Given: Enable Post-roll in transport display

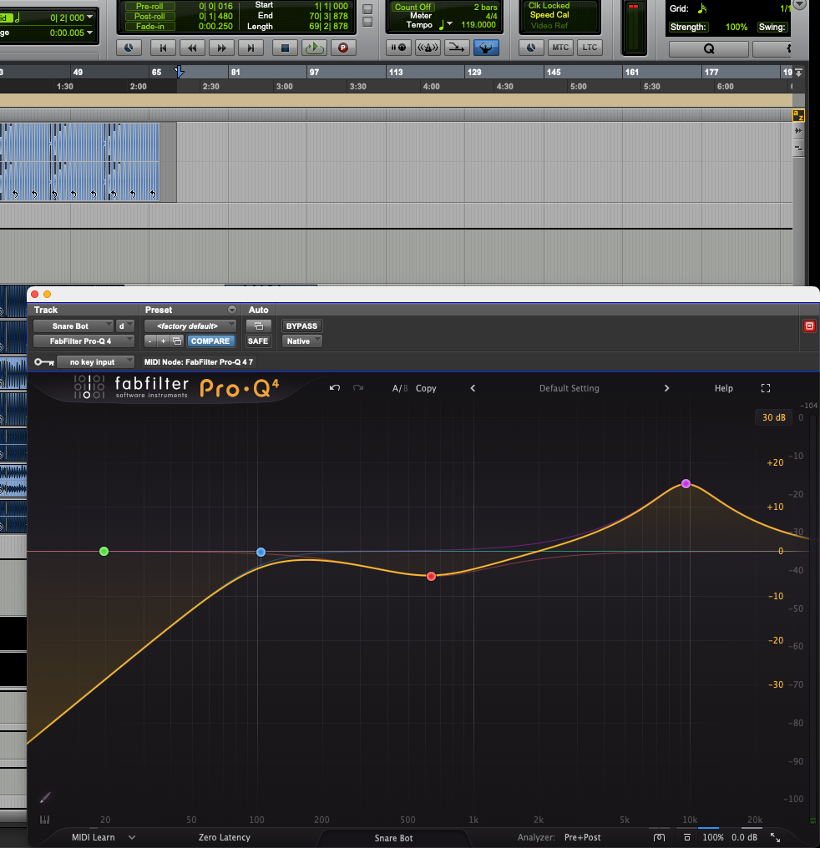Looking at the screenshot, I should coord(149,16).
